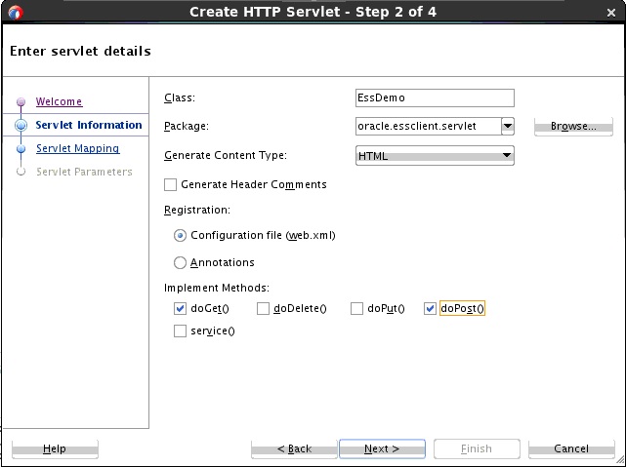Expand the Package dropdown arrow
This screenshot has height=467, width=626.
(508, 127)
